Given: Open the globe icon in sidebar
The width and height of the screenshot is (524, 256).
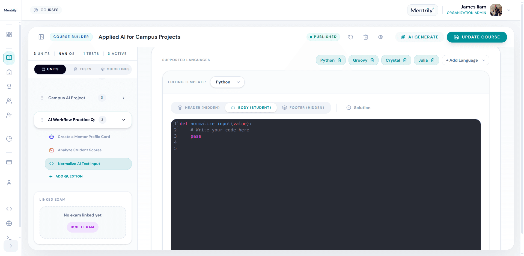Looking at the screenshot, I should [9, 223].
